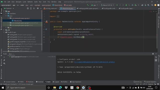The width and height of the screenshot is (160, 90).
Task: Open File Explorer from the taskbar
Action: 54,88
